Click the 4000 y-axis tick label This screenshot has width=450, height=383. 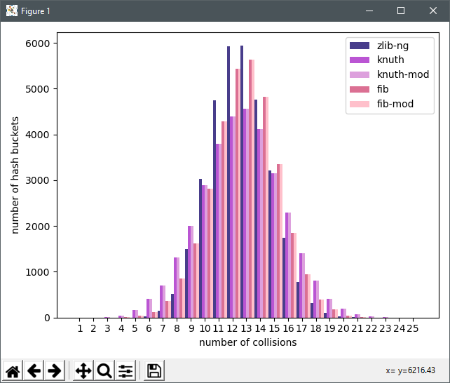coord(38,135)
